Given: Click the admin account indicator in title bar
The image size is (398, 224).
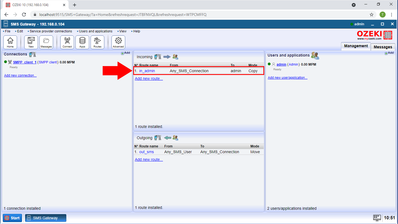Looking at the screenshot, I should point(358,24).
